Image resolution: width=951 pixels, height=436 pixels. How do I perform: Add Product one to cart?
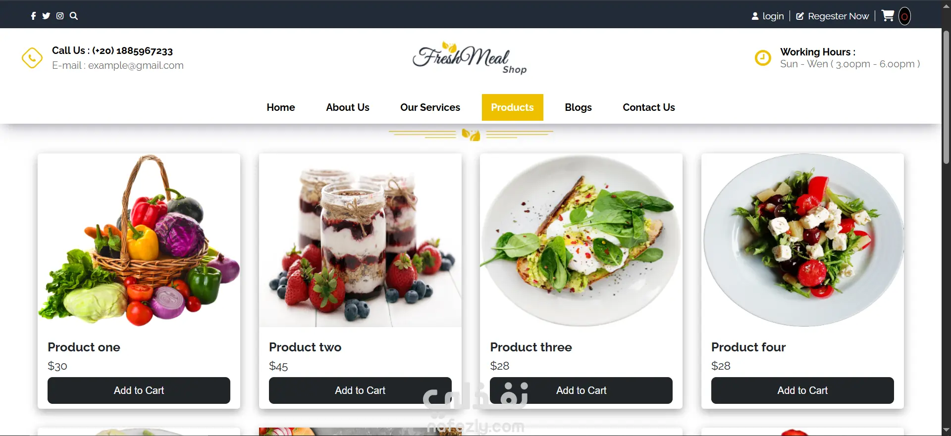(139, 390)
